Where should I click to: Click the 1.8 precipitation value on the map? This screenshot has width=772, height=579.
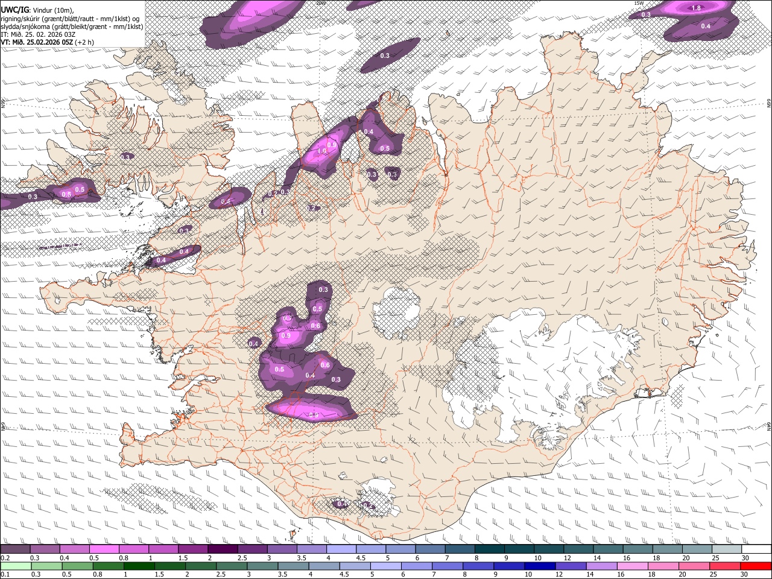pyautogui.click(x=696, y=8)
